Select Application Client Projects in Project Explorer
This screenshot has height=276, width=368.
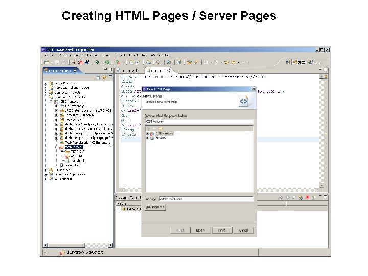point(72,88)
